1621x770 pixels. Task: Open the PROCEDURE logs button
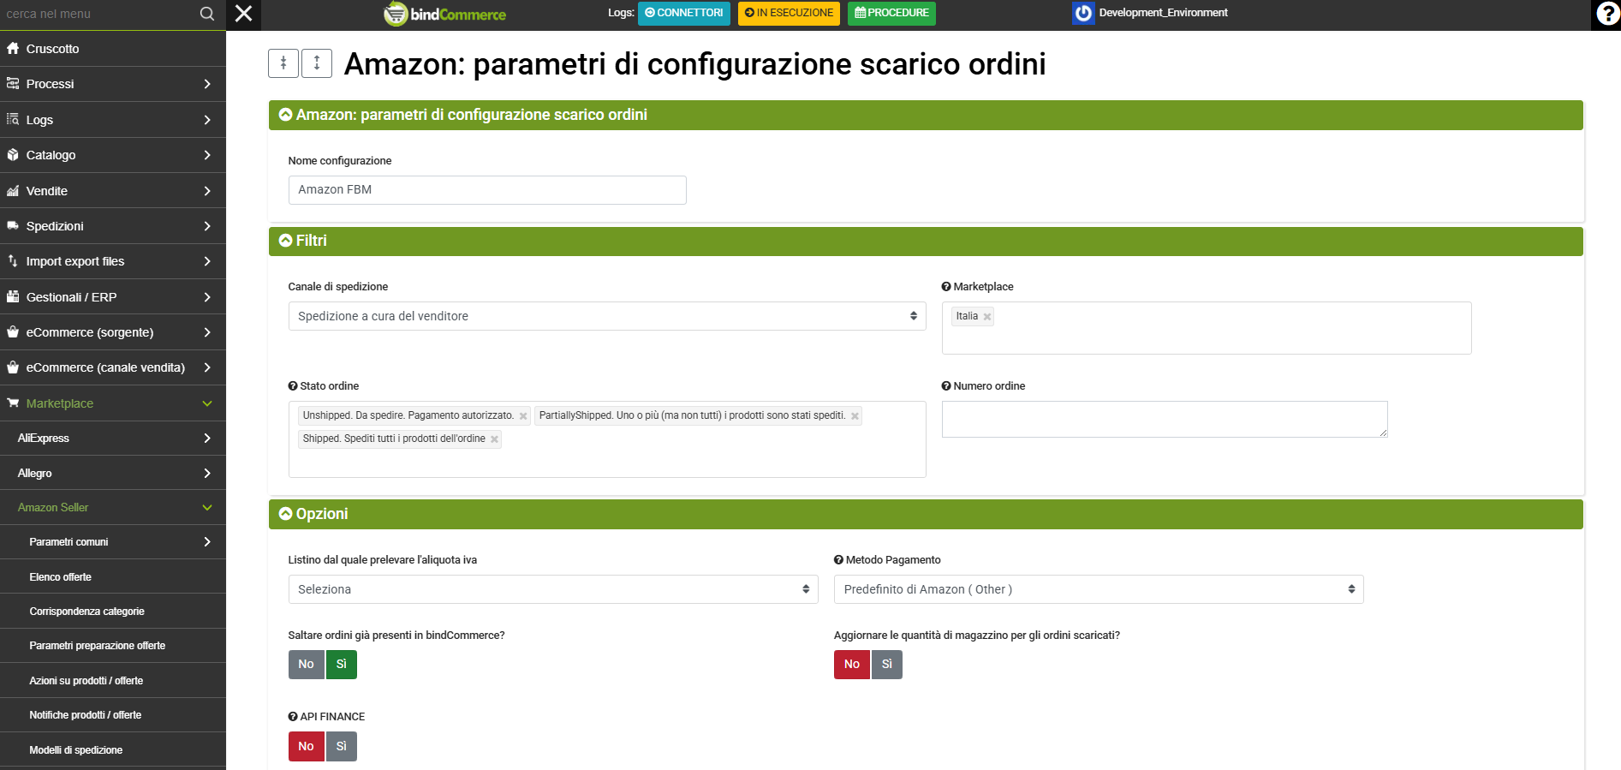pos(891,13)
